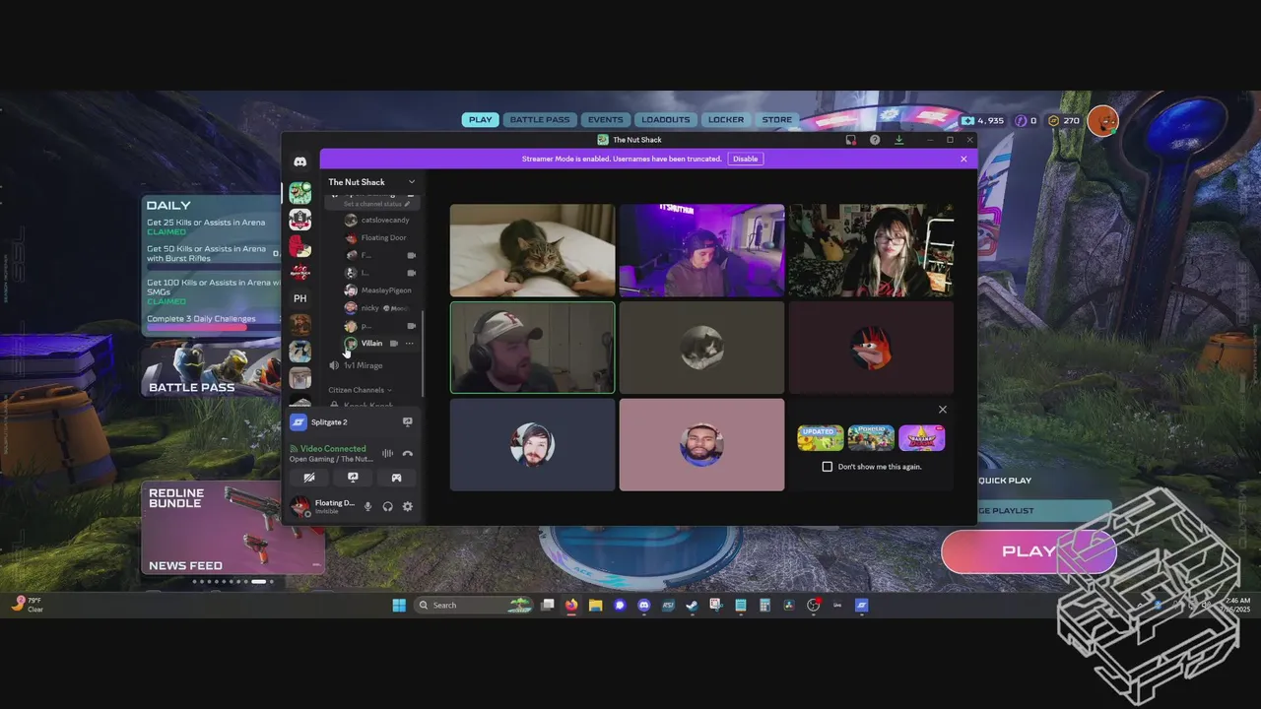Switch to the PLAY tab in Splitgate
1261x709 pixels.
pyautogui.click(x=480, y=120)
